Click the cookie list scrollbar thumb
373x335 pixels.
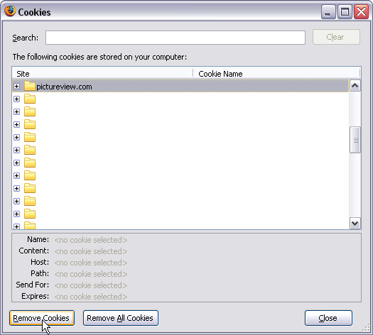point(355,140)
